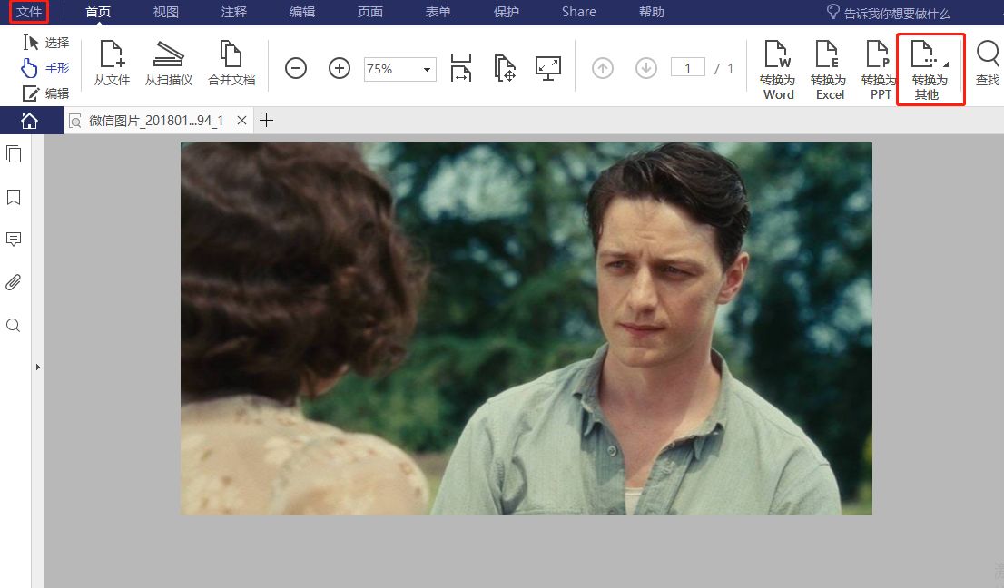
Task: Open the 帮助 tab
Action: pos(651,12)
